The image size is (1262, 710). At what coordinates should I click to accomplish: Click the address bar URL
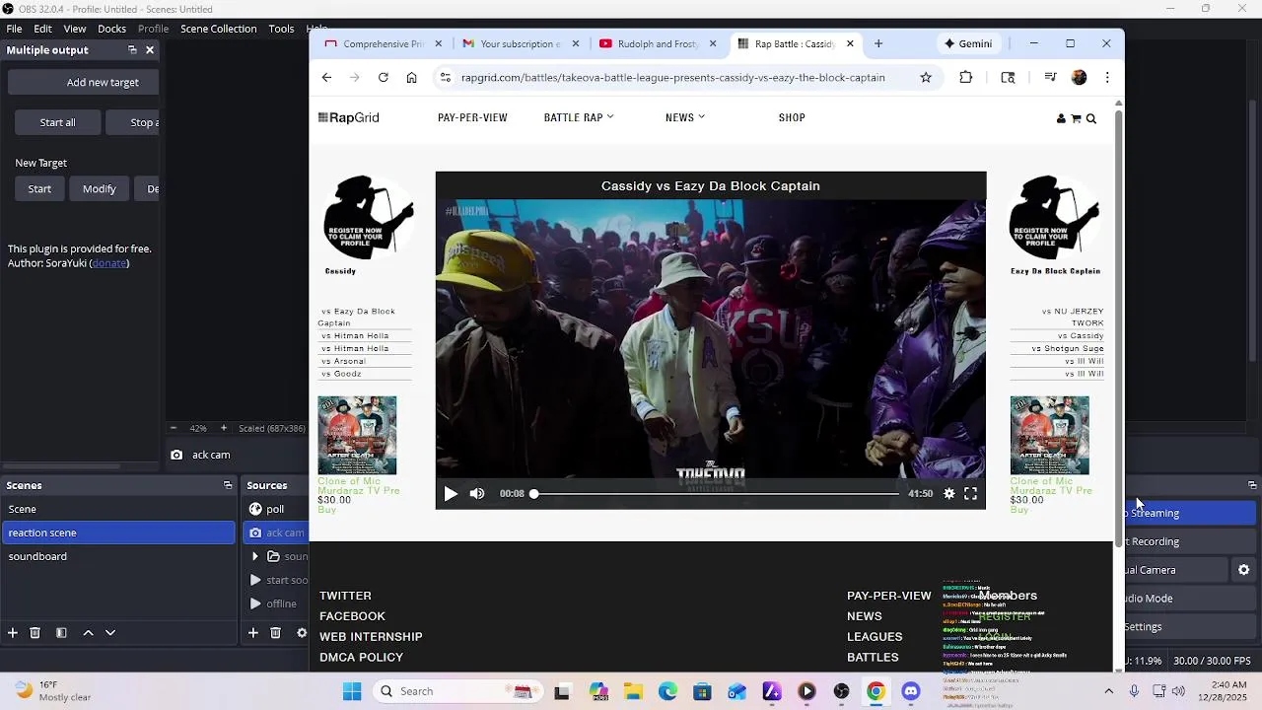[672, 78]
